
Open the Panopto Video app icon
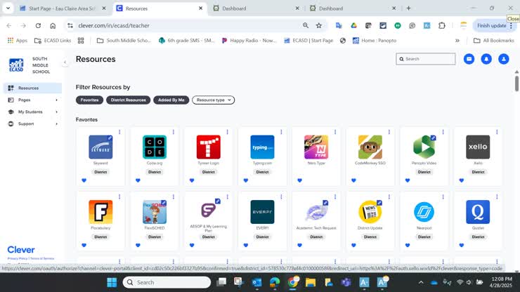(x=424, y=147)
